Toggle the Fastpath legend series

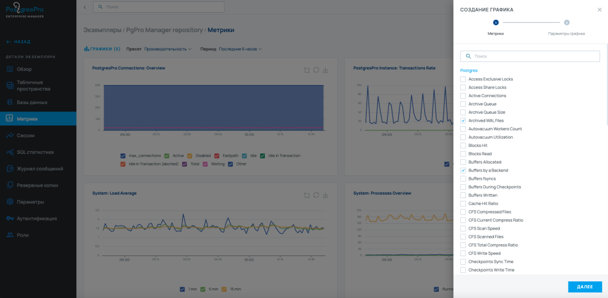click(217, 156)
